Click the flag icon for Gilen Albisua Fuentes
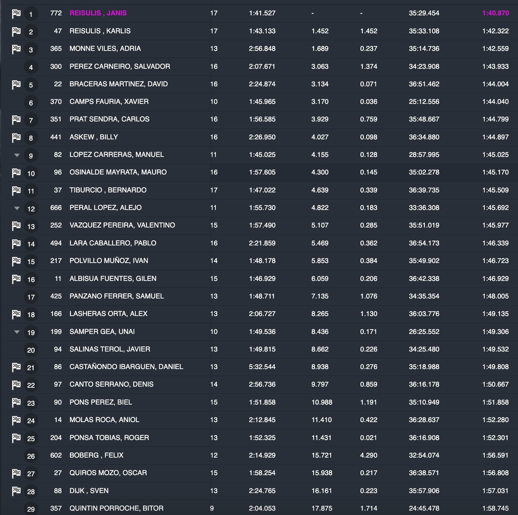This screenshot has height=515, width=518. pyautogui.click(x=16, y=279)
